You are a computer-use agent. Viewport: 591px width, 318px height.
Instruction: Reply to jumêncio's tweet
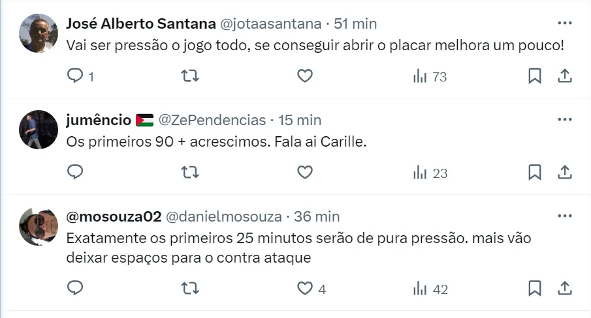coord(76,173)
